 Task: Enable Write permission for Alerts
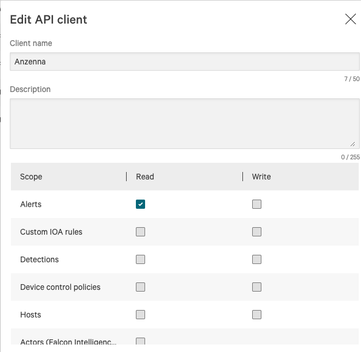pyautogui.click(x=257, y=204)
